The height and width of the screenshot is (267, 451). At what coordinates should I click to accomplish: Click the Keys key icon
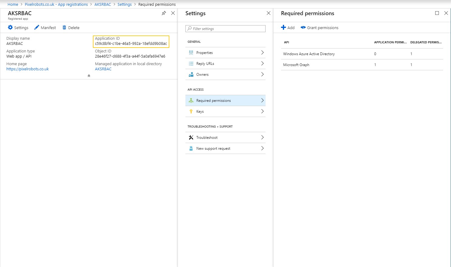pos(191,112)
